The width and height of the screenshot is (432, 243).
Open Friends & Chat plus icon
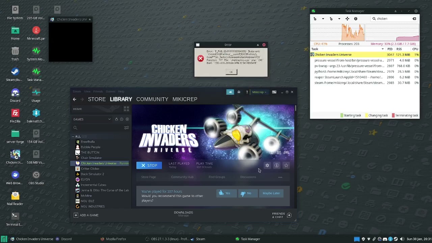coord(289,215)
